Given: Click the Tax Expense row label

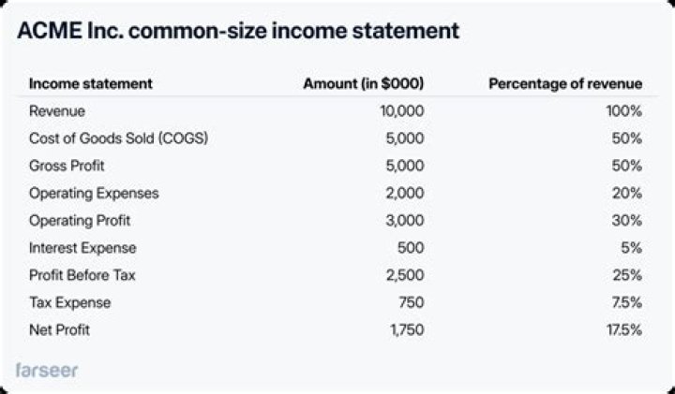Looking at the screenshot, I should point(69,303).
